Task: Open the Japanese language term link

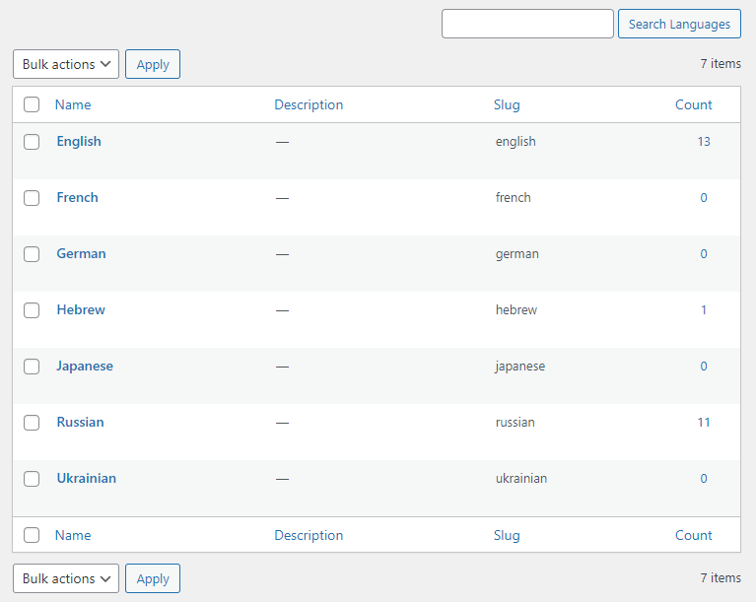Action: click(x=85, y=366)
